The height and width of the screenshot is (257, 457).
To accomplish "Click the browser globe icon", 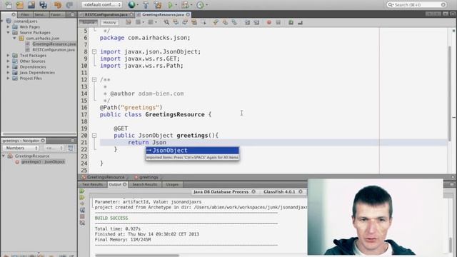I will pyautogui.click(x=131, y=5).
